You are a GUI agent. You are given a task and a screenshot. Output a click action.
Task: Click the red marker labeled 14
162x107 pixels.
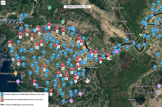click(63, 65)
